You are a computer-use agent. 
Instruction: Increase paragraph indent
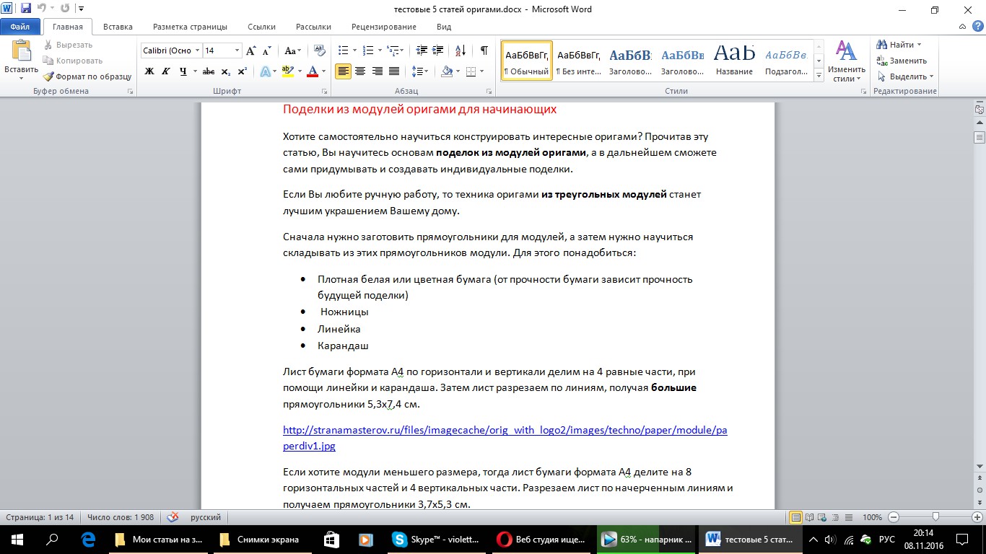pos(439,50)
